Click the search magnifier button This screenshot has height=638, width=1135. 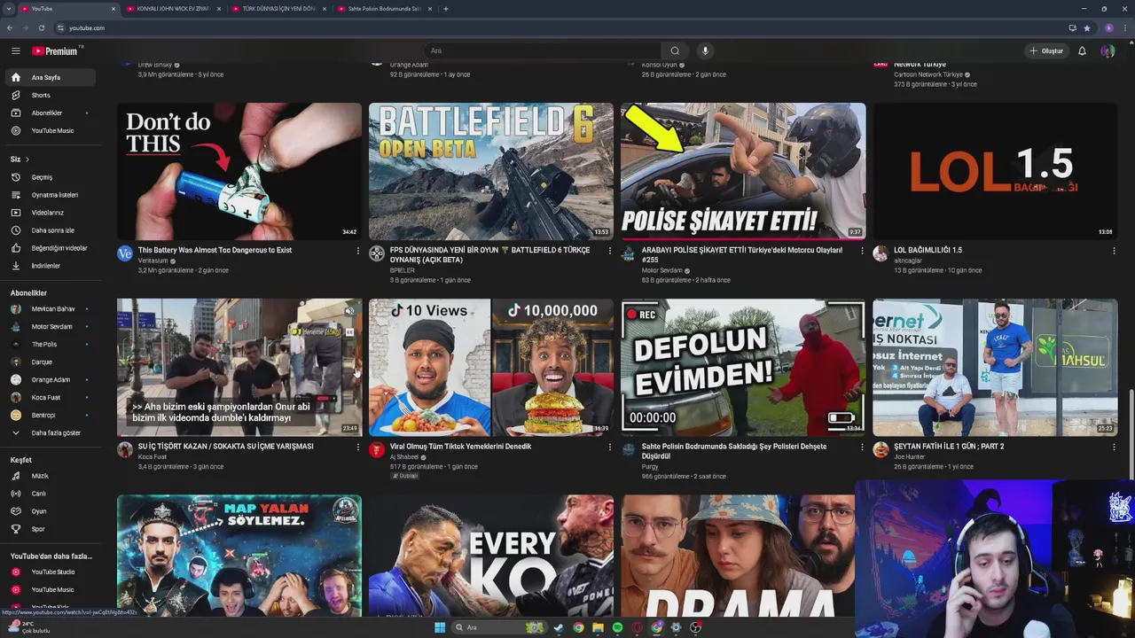pyautogui.click(x=675, y=51)
